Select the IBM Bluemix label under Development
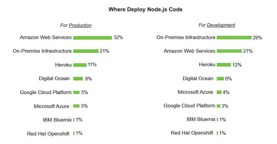This screenshot has height=144, width=277. coord(201,119)
